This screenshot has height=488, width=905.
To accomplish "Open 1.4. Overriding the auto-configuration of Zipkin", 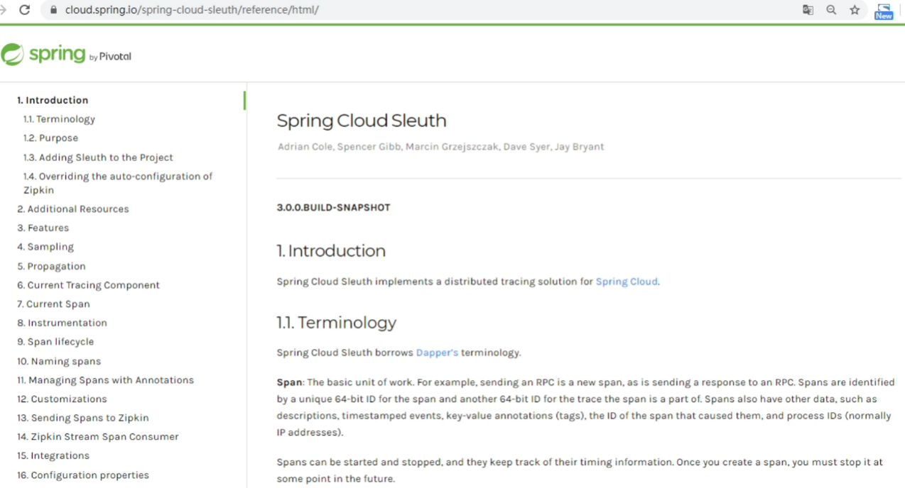I will (x=118, y=183).
